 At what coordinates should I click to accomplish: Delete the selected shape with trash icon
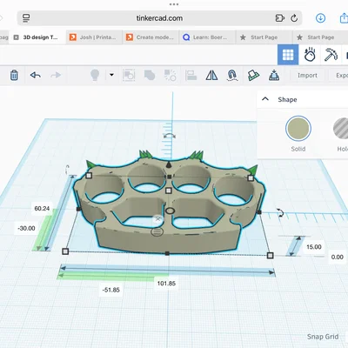[14, 76]
